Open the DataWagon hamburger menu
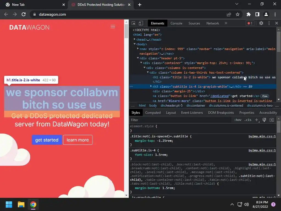This screenshot has width=281, height=211. click(x=113, y=27)
